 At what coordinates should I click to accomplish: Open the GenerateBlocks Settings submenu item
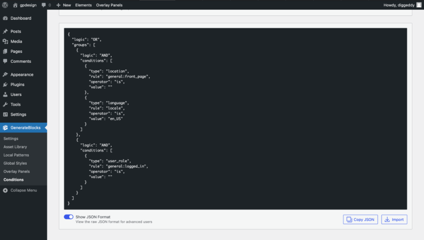pos(11,139)
